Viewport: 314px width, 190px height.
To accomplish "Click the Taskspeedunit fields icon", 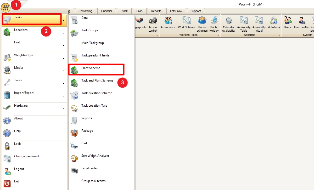I will click(74, 58).
